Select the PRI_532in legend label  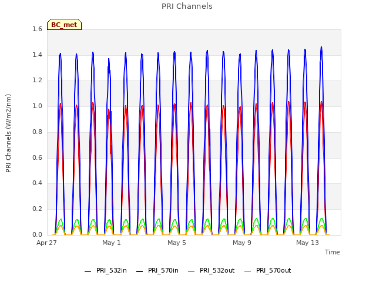tap(112, 270)
